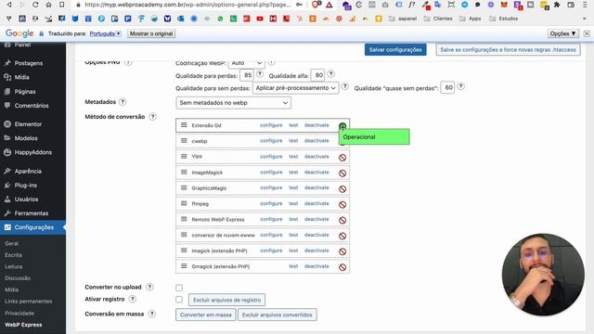The width and height of the screenshot is (594, 334).
Task: Click help icon next to Ativar registro
Action: click(x=132, y=299)
